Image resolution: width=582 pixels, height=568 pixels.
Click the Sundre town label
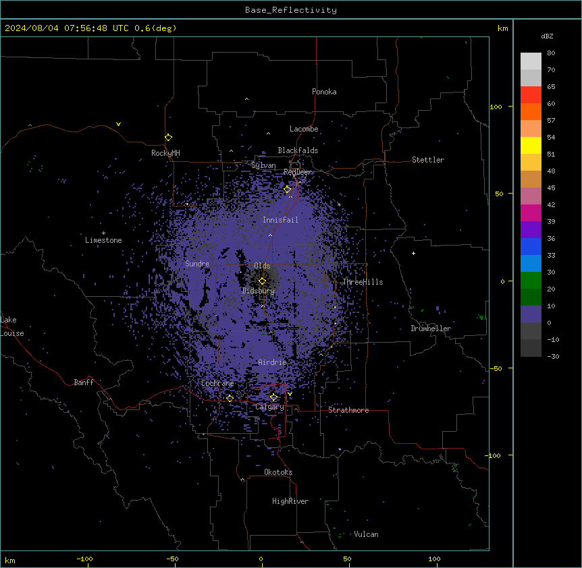(197, 264)
